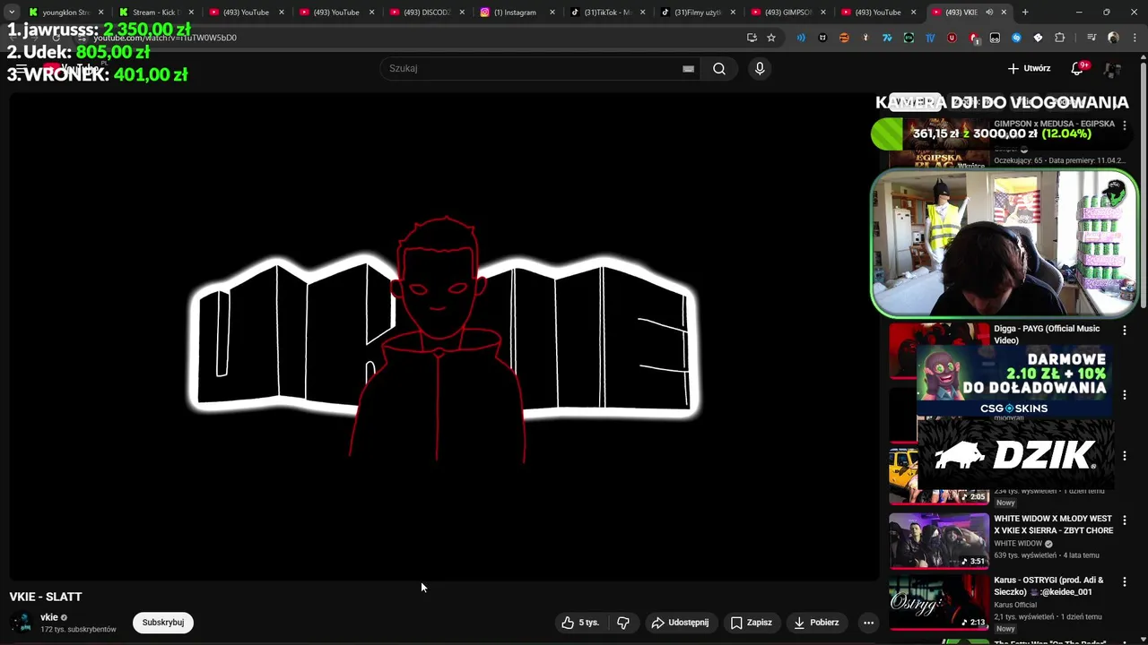Close the (493) DISCODZ tab
Image resolution: width=1148 pixels, height=645 pixels.
462,13
